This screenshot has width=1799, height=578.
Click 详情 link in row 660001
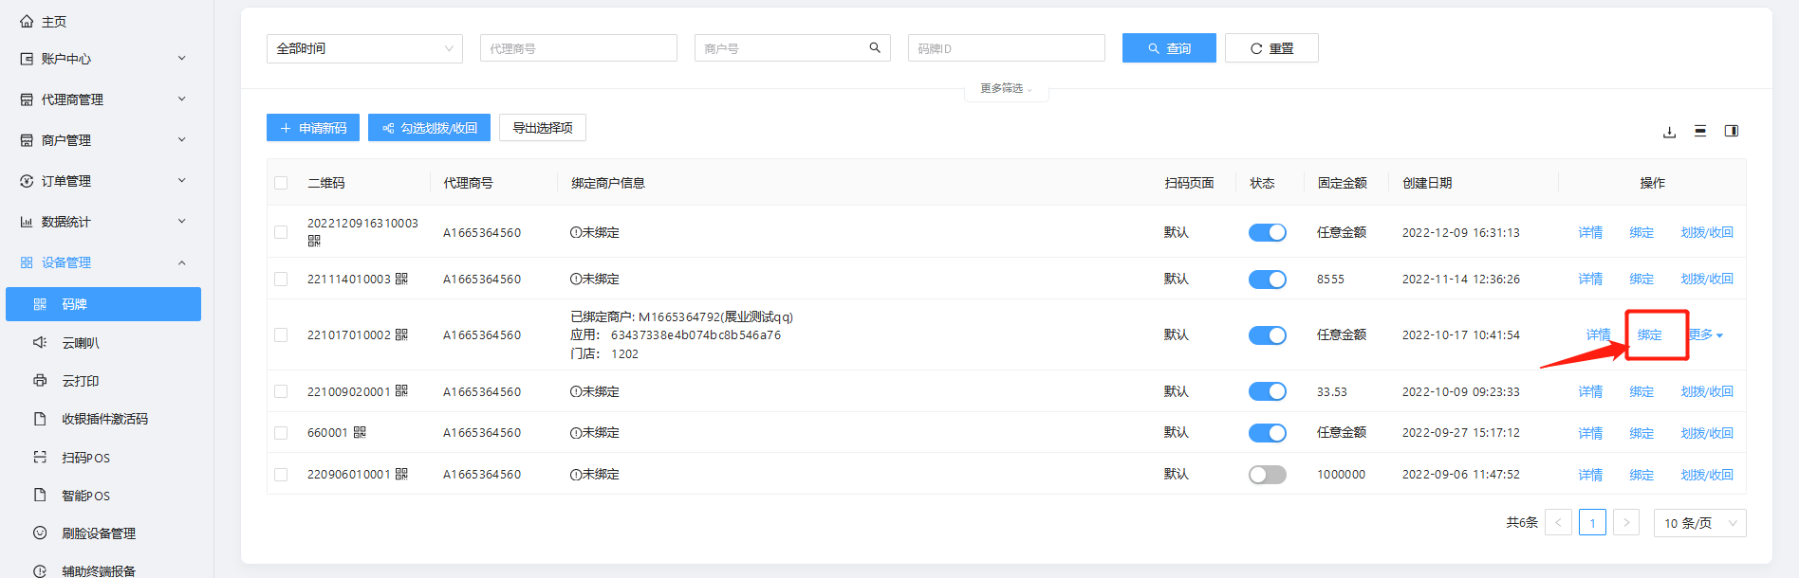point(1590,433)
